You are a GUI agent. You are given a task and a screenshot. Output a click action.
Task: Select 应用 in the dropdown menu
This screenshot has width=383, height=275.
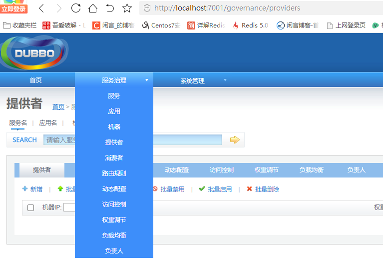click(114, 111)
